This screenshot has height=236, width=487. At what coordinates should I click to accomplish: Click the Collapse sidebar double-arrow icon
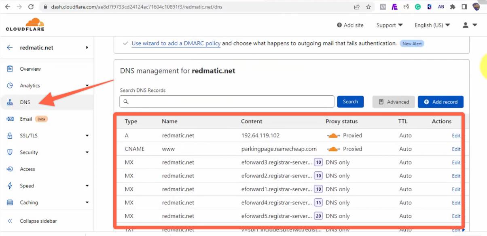(10, 221)
